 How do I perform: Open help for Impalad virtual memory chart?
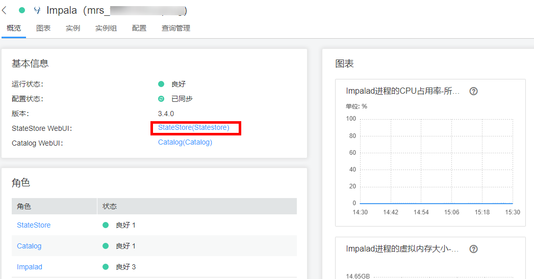pos(473,249)
